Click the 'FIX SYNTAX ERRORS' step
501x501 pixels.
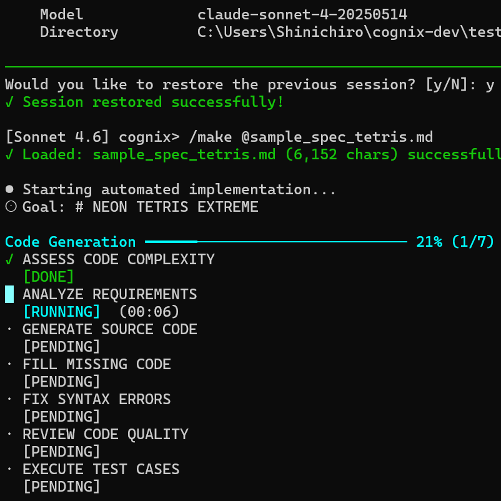coord(97,399)
